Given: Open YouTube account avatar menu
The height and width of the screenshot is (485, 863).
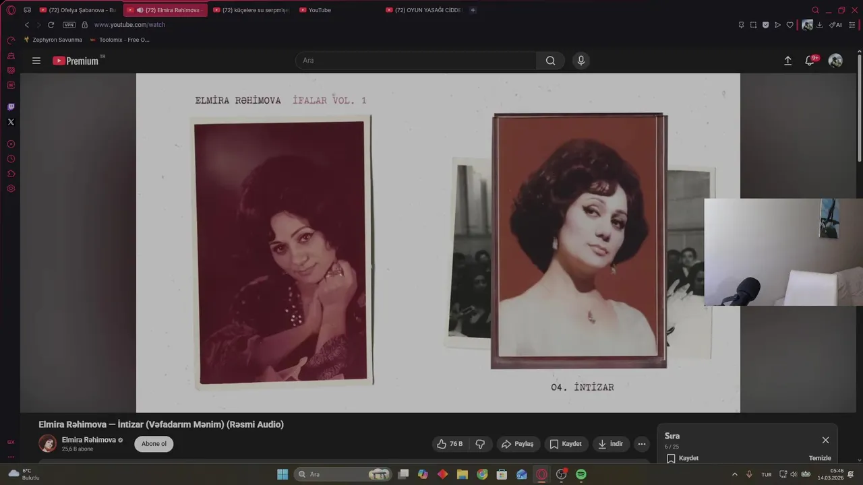Looking at the screenshot, I should click(x=835, y=61).
